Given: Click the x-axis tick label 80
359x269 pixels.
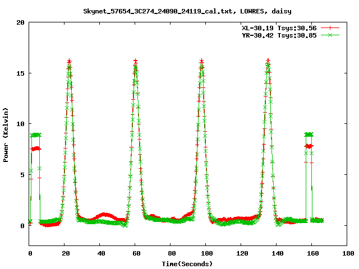Looking at the screenshot, I should point(172,253).
